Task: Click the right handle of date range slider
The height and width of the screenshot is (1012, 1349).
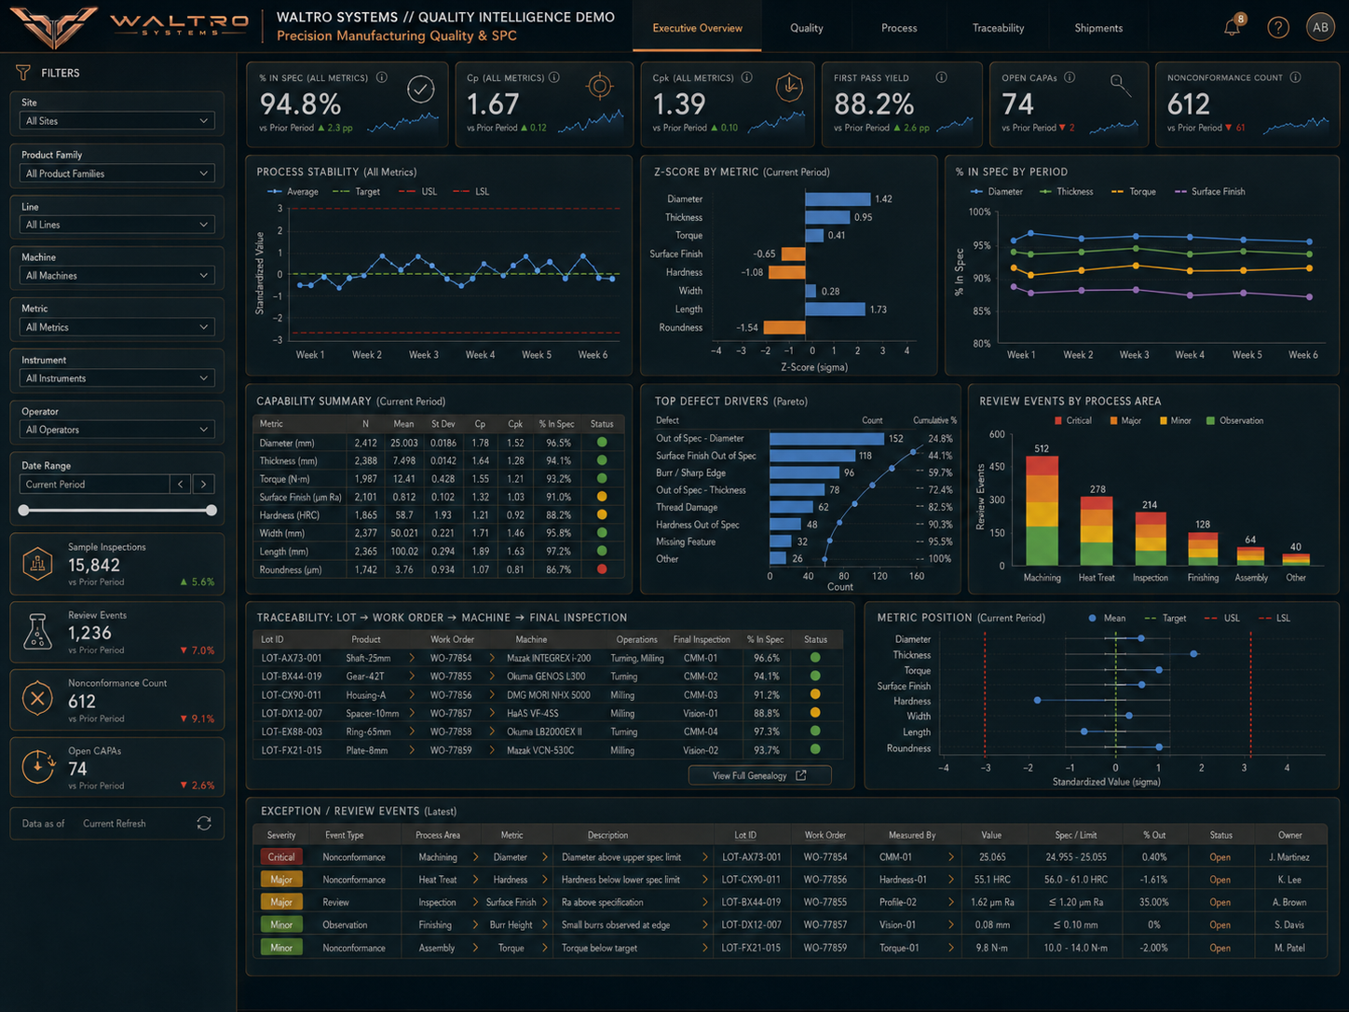Action: 211,510
